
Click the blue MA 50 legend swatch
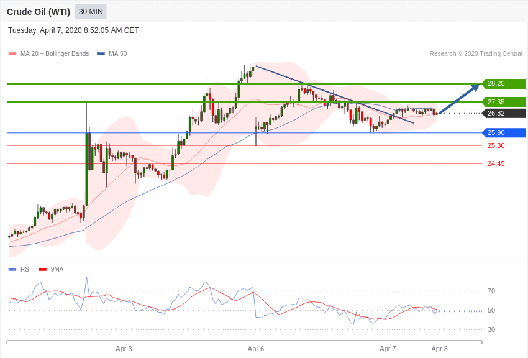coord(101,54)
